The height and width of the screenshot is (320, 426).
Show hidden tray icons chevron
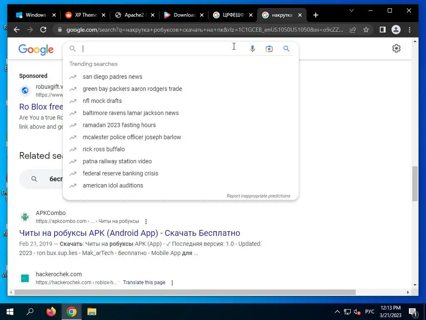tap(337, 312)
